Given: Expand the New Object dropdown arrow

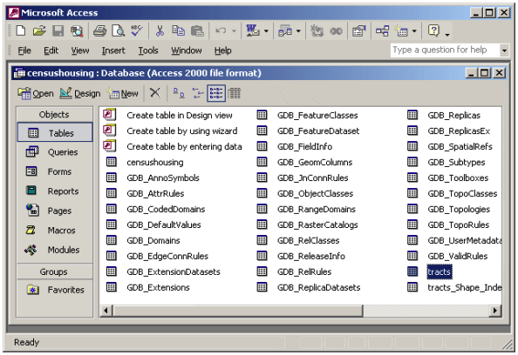Looking at the screenshot, I should tap(414, 31).
